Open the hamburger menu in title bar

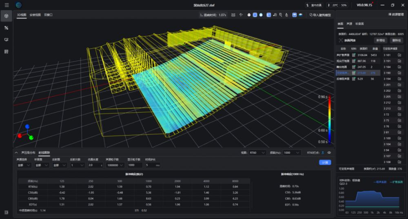click(7, 5)
